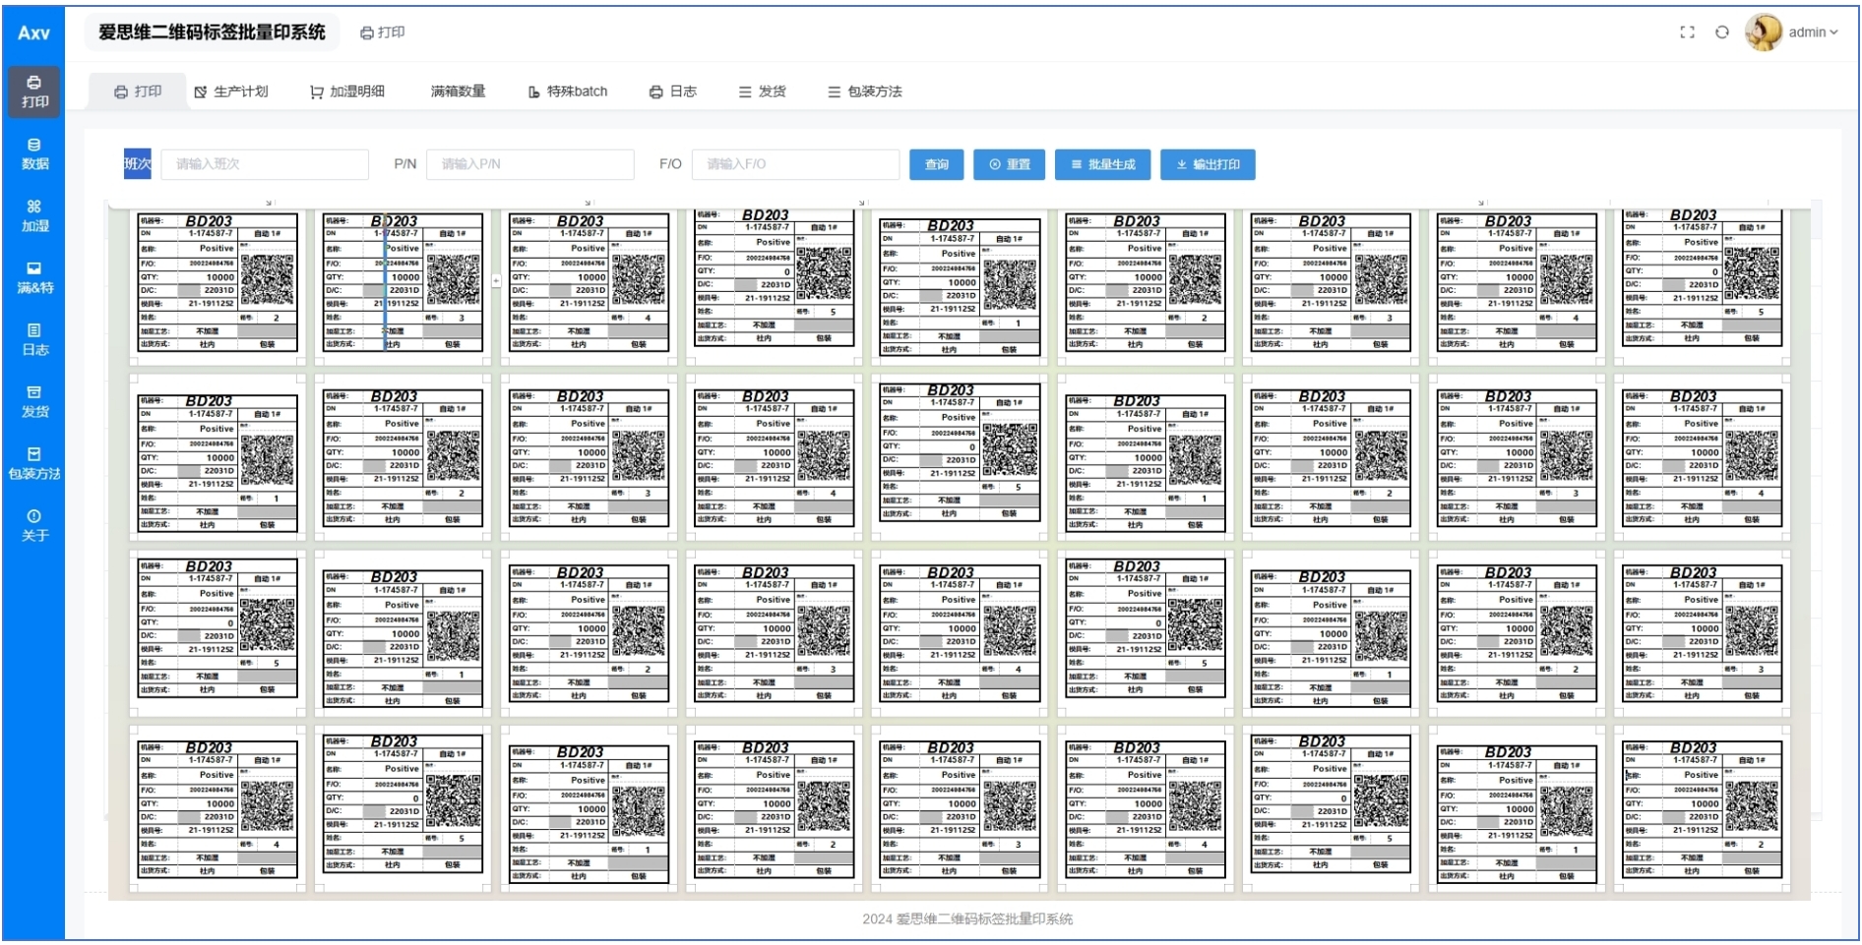Click the P/N field label
This screenshot has width=1862, height=945.
405,164
